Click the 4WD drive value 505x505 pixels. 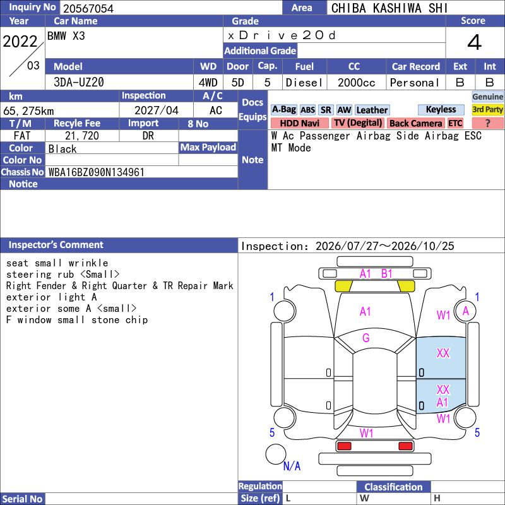coord(208,83)
